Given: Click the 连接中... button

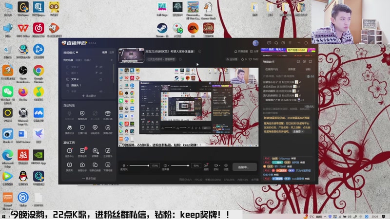Looking at the screenshot, I should coord(245,167).
